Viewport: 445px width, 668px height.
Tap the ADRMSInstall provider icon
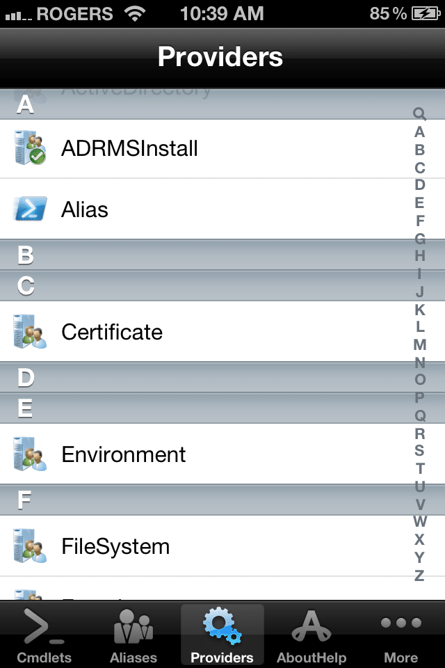30,148
